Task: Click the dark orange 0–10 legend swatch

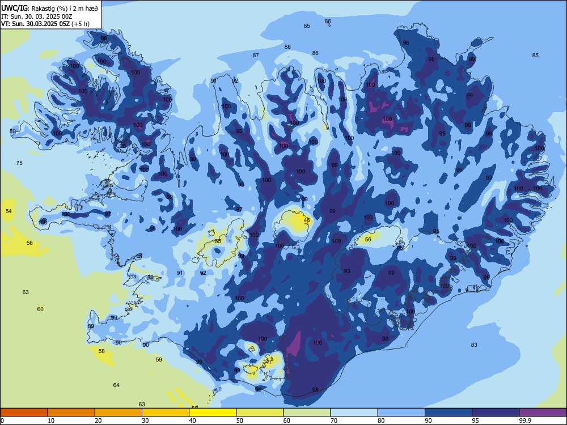Action: click(24, 413)
